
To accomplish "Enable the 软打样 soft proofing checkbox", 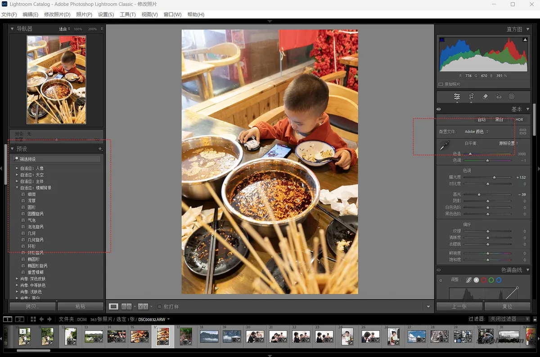I will (x=159, y=306).
